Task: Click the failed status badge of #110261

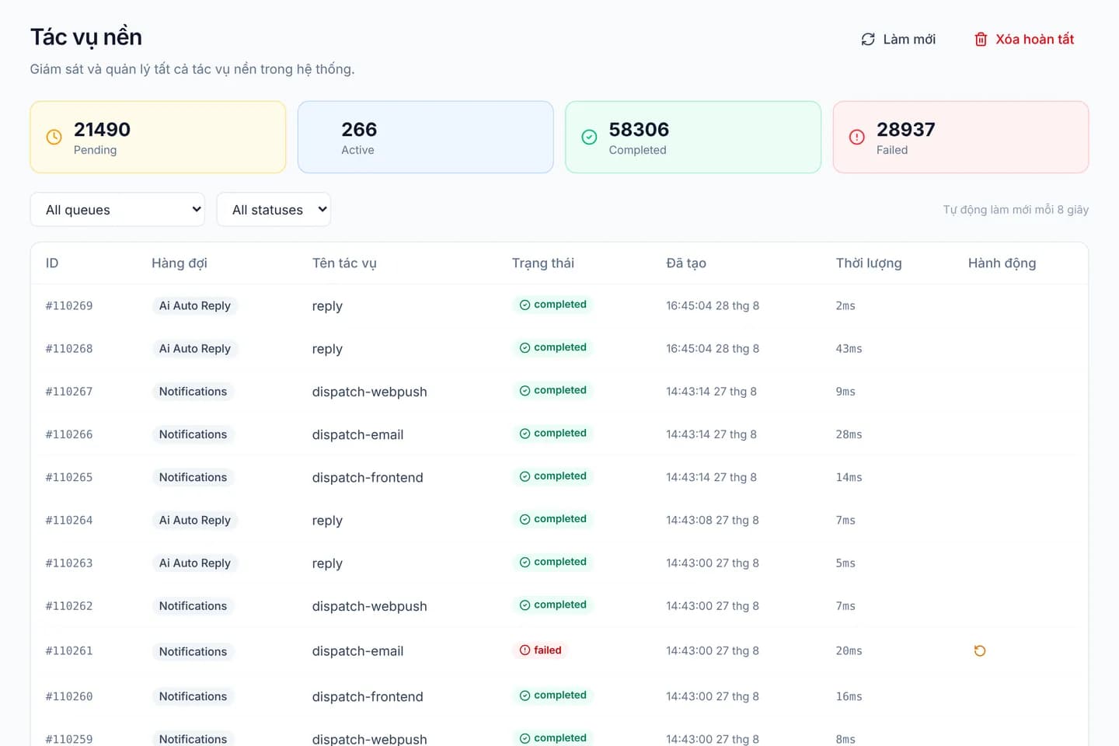Action: coord(540,650)
